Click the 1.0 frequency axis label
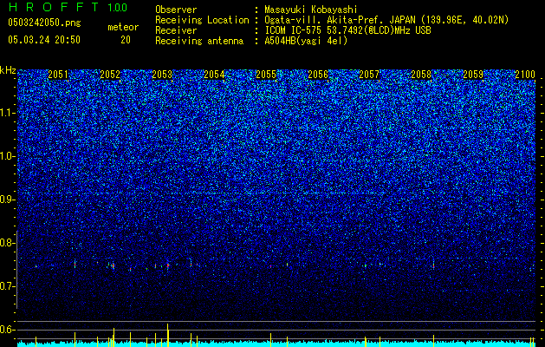The width and height of the screenshot is (545, 347). pos(8,156)
